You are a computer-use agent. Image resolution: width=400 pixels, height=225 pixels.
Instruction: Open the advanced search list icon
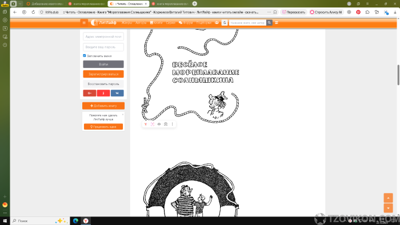coord(277,23)
